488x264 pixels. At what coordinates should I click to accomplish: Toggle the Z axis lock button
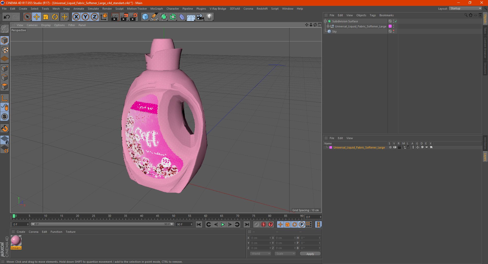94,17
